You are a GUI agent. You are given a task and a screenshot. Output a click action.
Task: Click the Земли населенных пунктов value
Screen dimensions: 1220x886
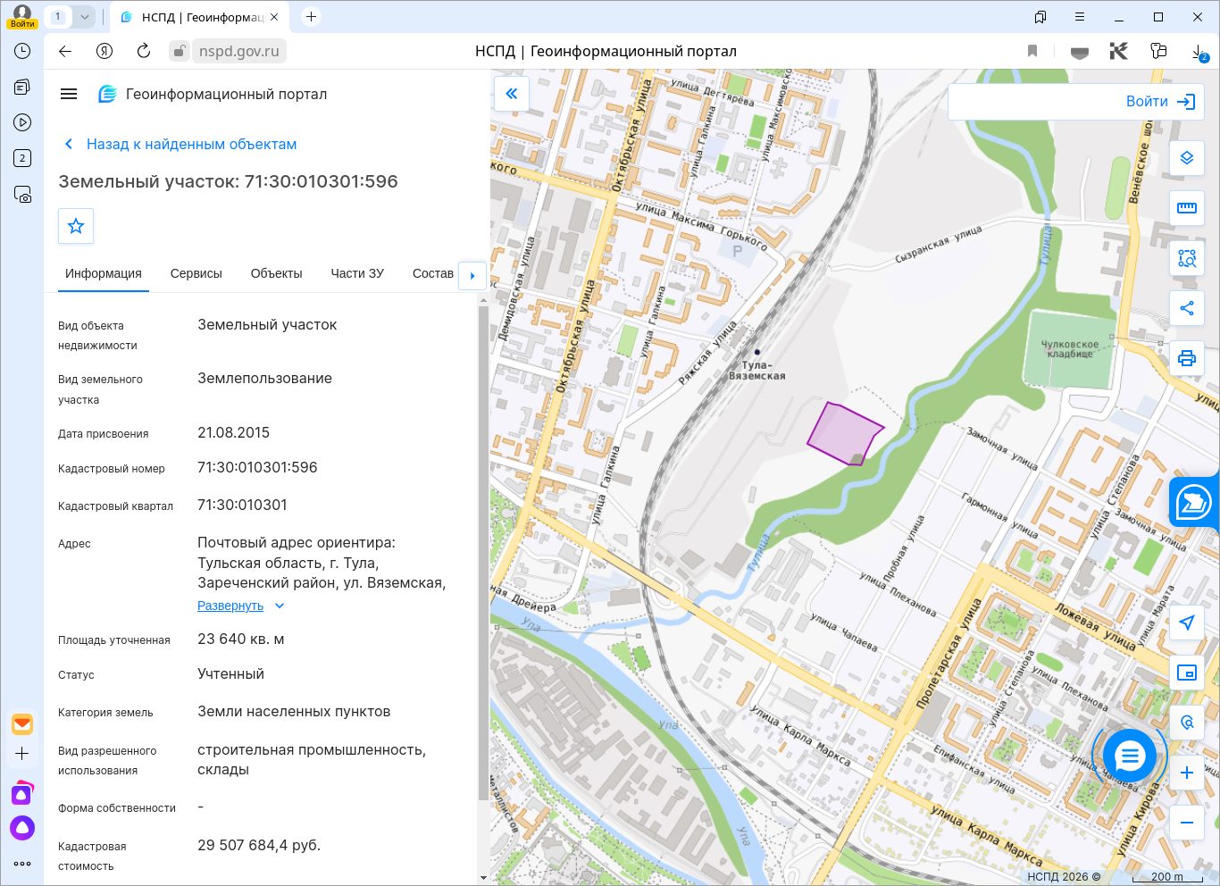[294, 711]
